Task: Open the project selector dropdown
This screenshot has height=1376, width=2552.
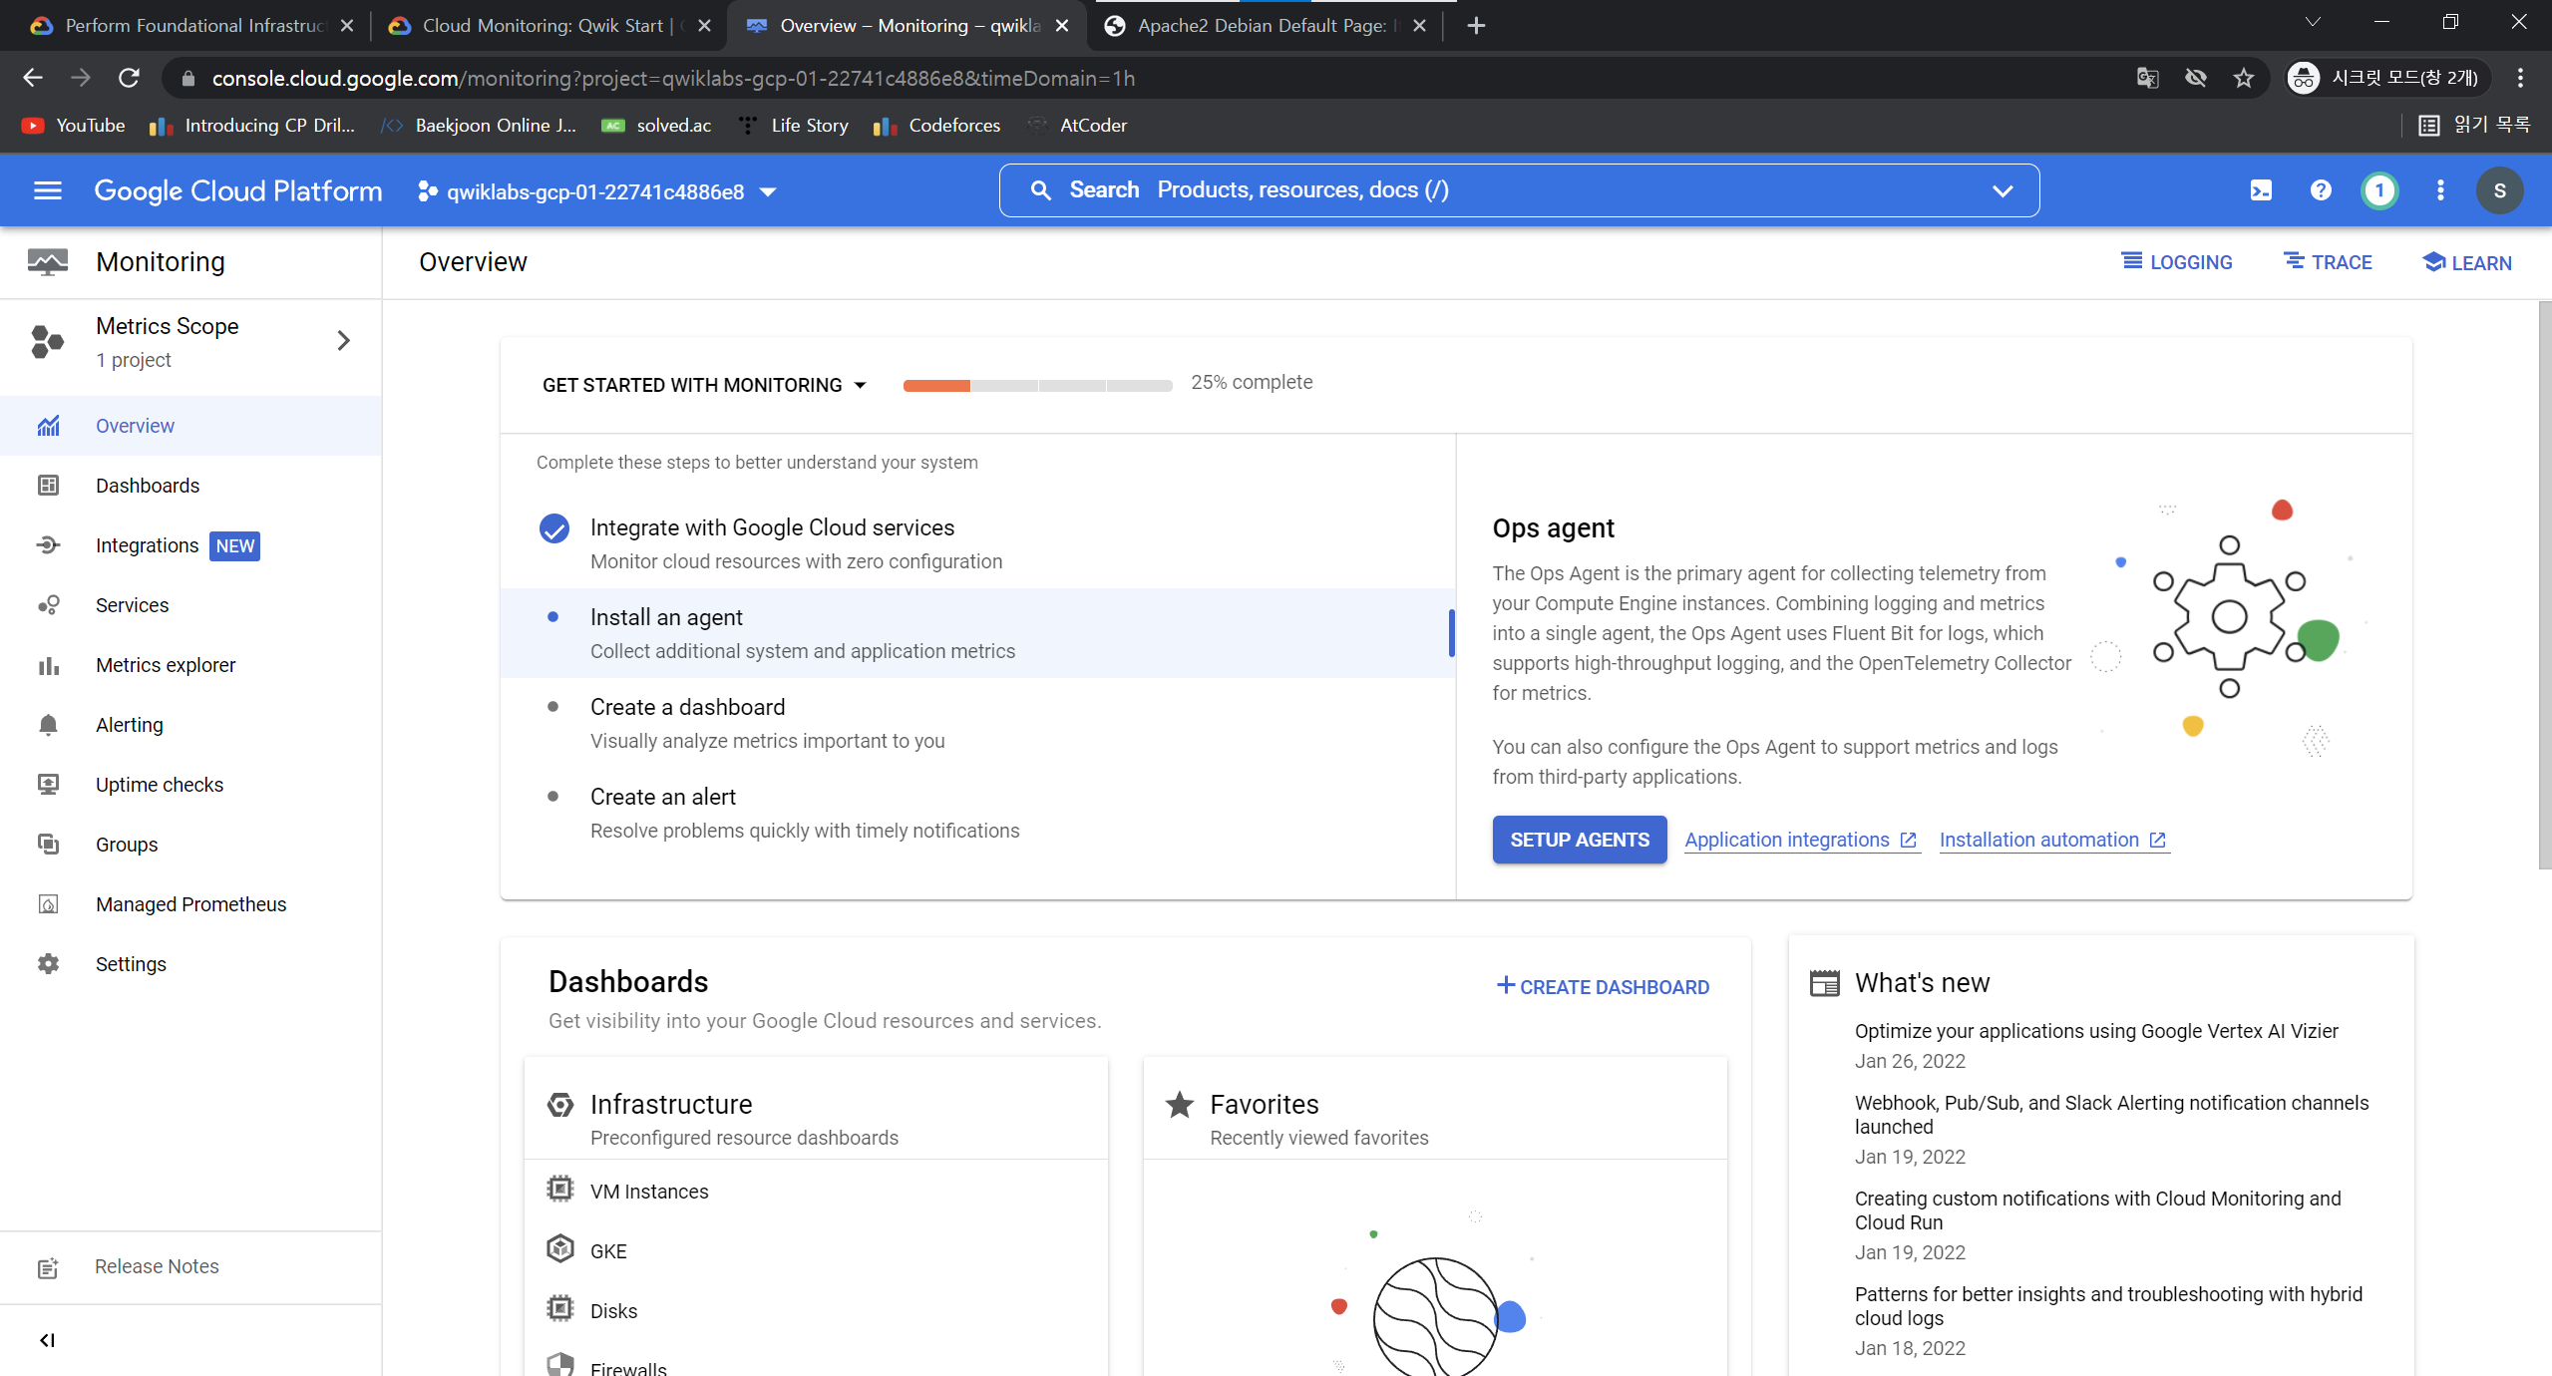Action: click(596, 191)
